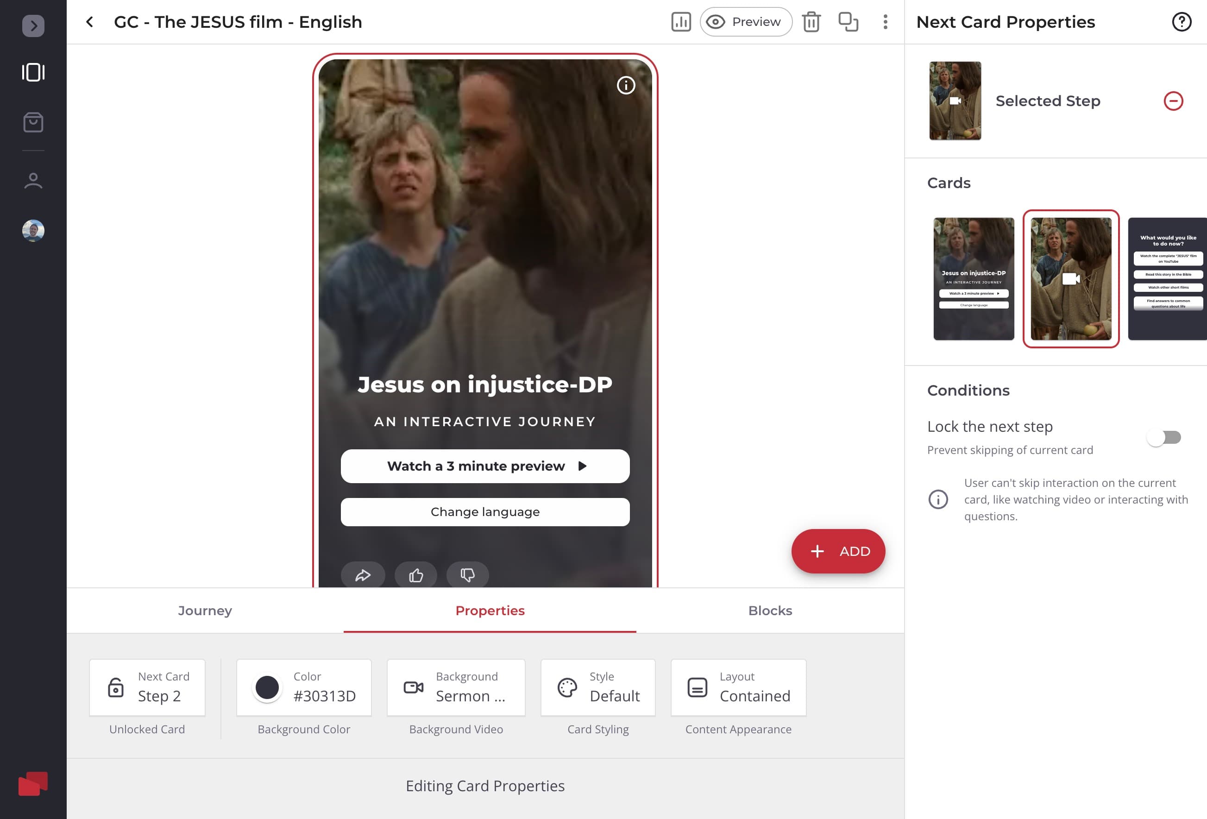The height and width of the screenshot is (819, 1207).
Task: Click the red logo at sidebar bottom
Action: point(33,783)
